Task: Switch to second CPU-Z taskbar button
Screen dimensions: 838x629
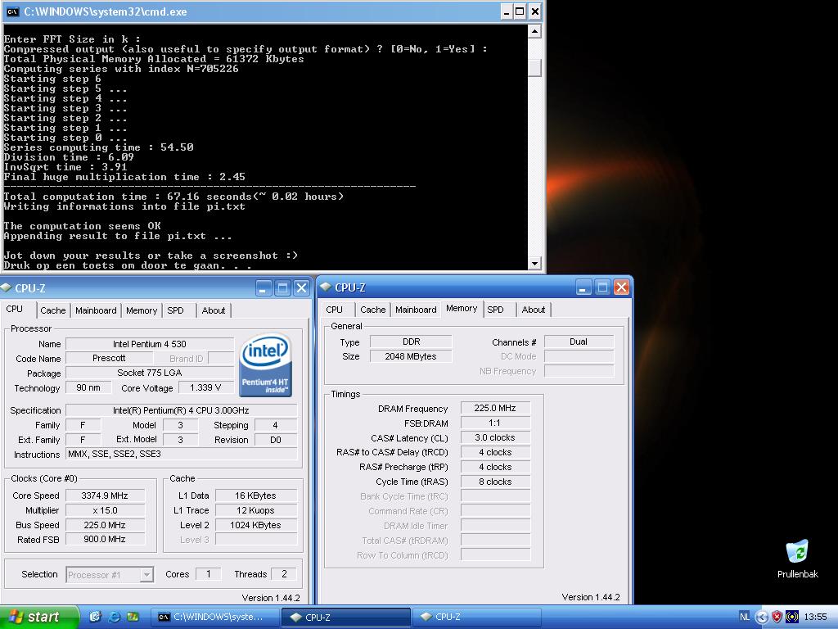Action: pos(477,617)
